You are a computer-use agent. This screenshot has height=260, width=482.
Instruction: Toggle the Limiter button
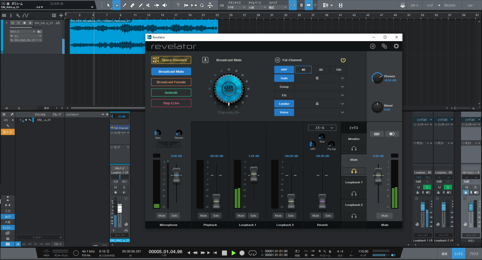coord(284,104)
